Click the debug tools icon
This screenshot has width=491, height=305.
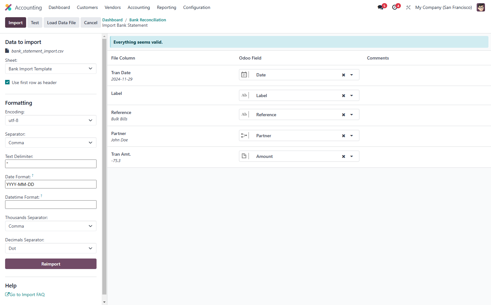[408, 7]
